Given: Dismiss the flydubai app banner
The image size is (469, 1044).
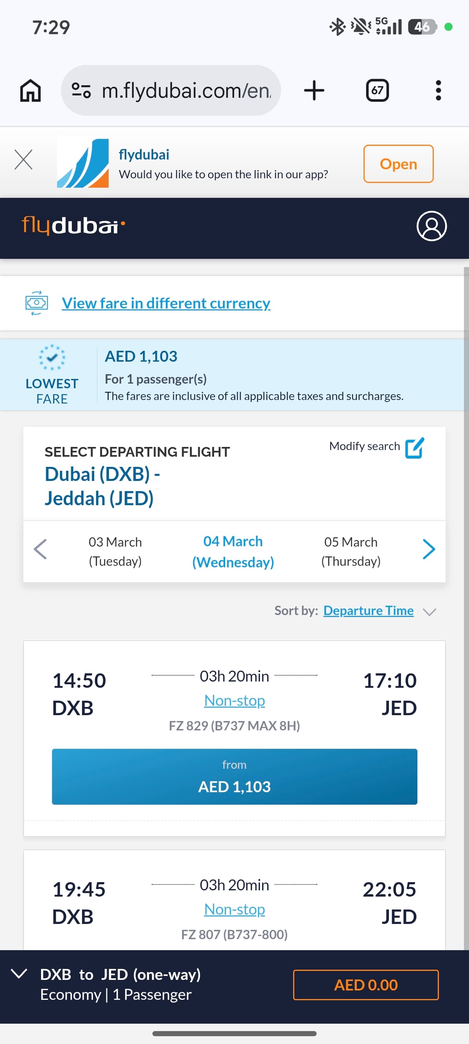Looking at the screenshot, I should point(23,159).
